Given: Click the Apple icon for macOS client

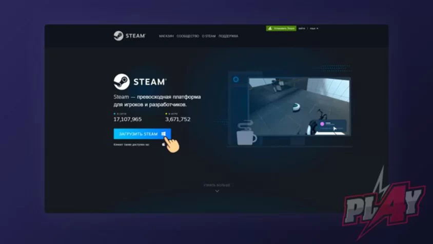Looking at the screenshot, I should click(164, 144).
